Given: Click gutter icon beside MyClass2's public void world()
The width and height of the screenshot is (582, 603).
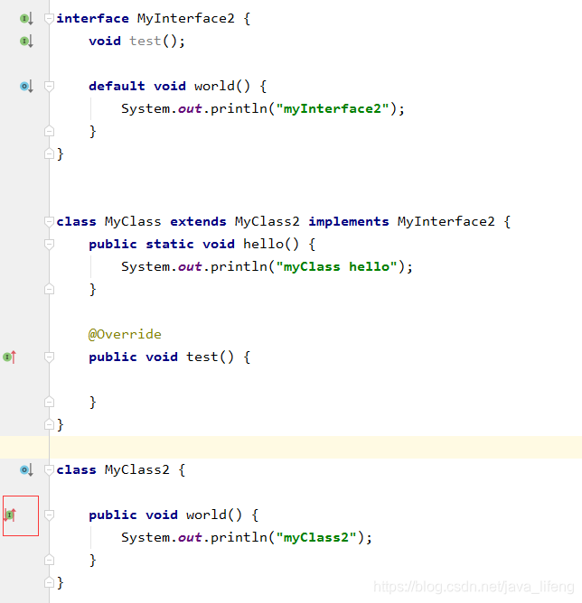Looking at the screenshot, I should 10,515.
